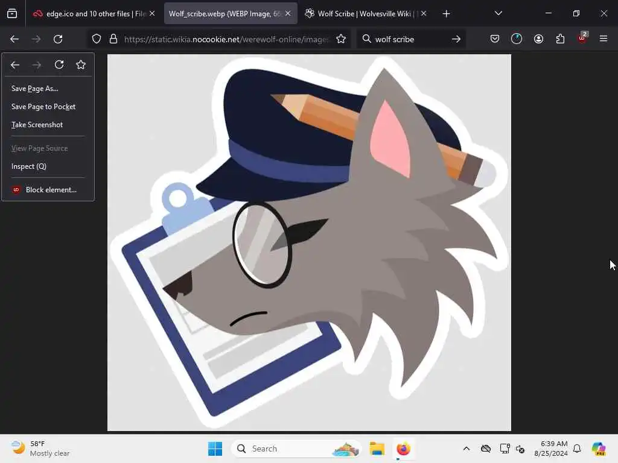Close the Wolf Scribe Wolvesville Wiki tab

pos(424,14)
